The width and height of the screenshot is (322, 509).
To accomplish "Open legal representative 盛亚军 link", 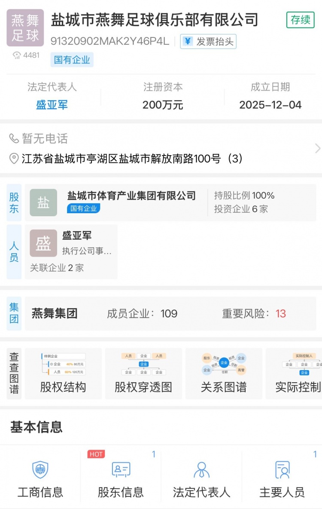I will 52,105.
